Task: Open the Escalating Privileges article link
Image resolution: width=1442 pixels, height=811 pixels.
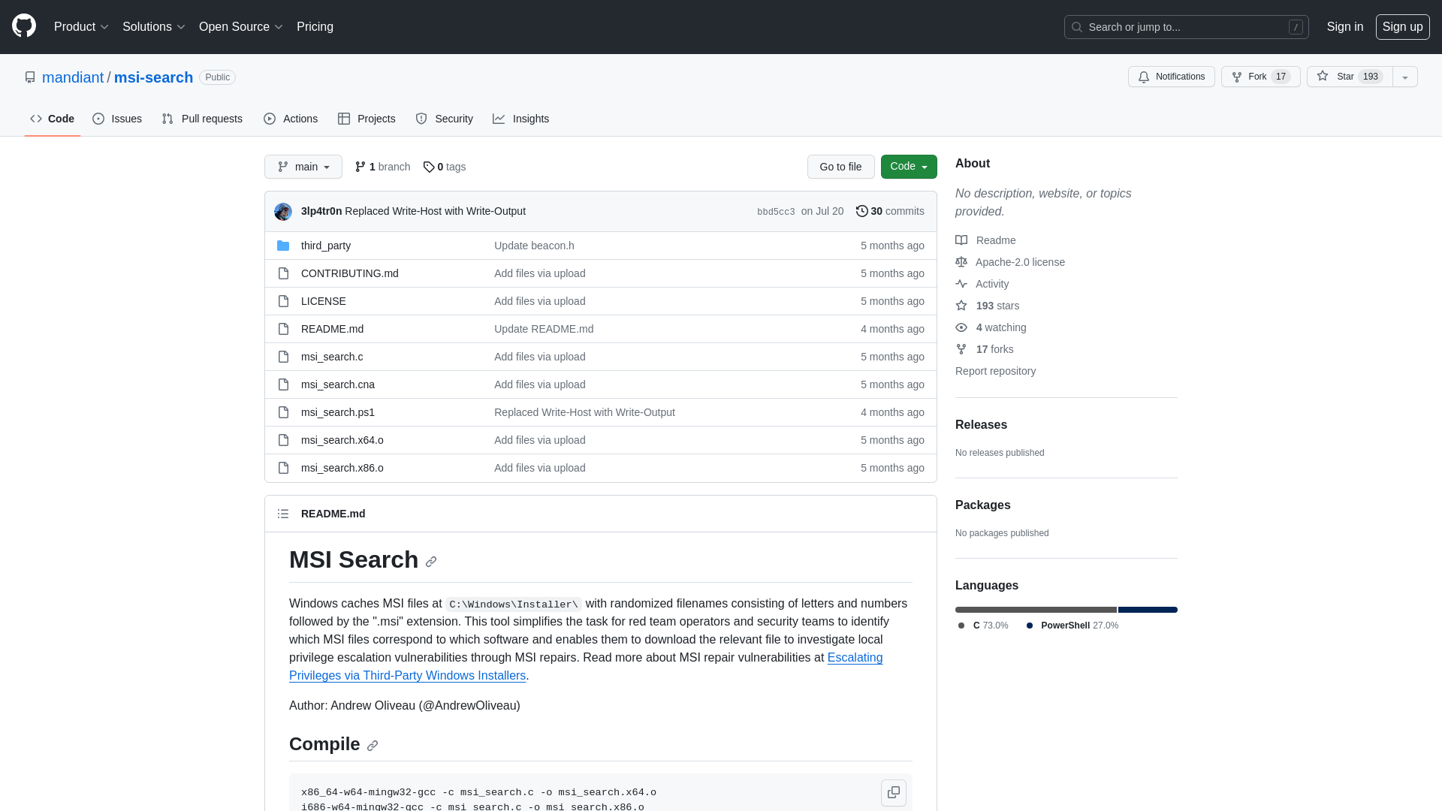Action: 586,667
